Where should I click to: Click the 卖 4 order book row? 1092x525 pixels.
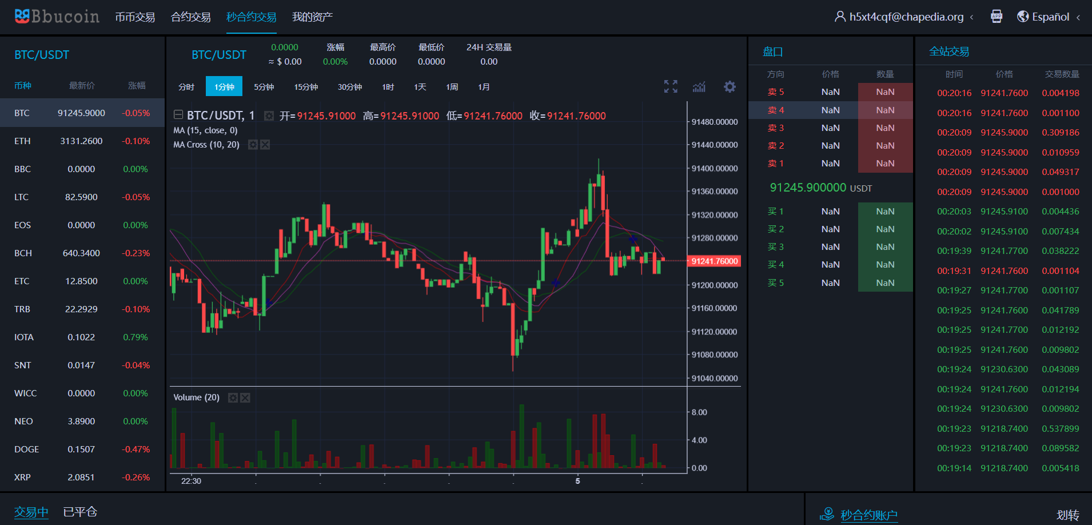(x=830, y=110)
